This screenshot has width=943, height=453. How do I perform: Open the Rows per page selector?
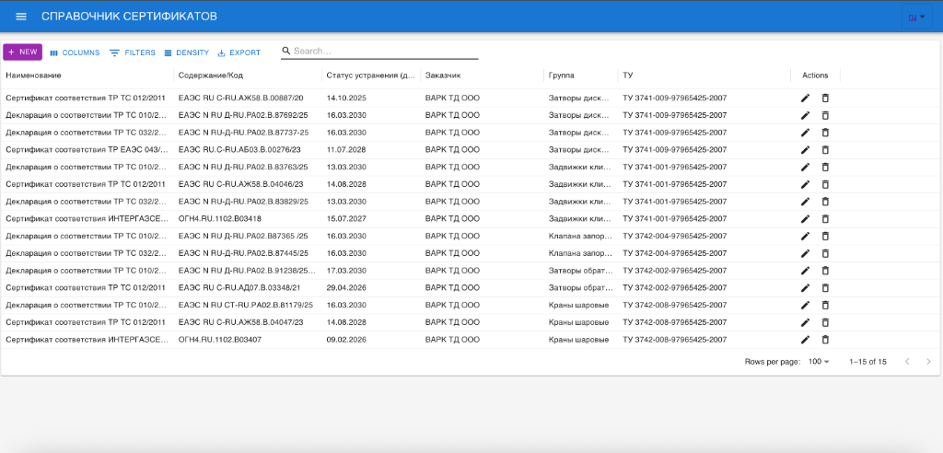point(819,362)
